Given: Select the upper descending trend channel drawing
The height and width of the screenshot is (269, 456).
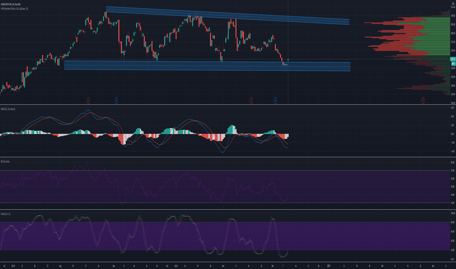Looking at the screenshot, I should click(228, 16).
